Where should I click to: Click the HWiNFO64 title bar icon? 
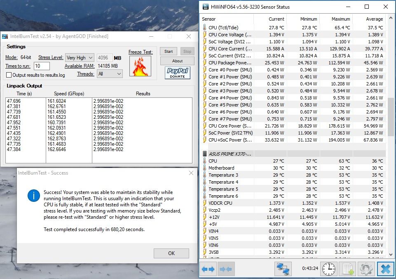click(205, 7)
